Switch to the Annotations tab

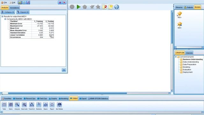tap(15, 8)
